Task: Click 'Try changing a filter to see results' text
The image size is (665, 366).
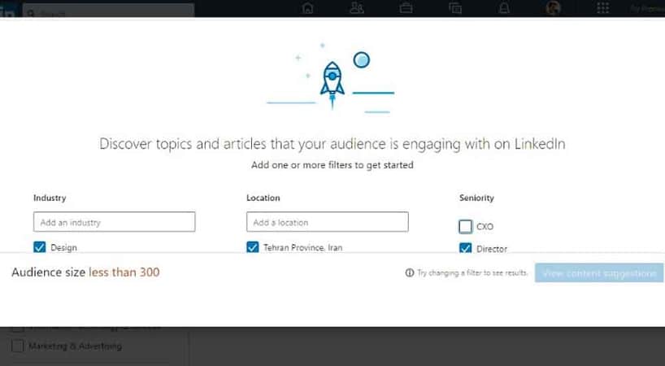Action: tap(472, 272)
